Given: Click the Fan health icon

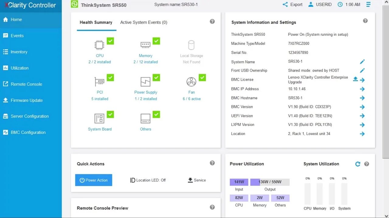Looking at the screenshot, I should pyautogui.click(x=191, y=82).
